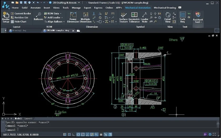This screenshot has width=221, height=138.
Task: Click the Redo arrow
Action: (x=44, y=3)
